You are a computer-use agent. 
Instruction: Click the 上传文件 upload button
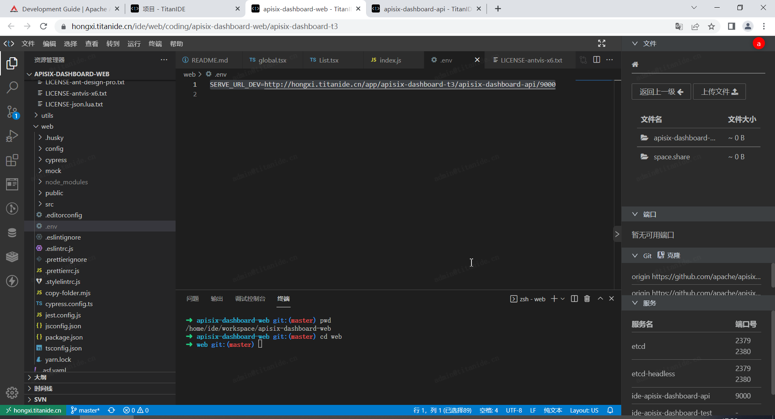pyautogui.click(x=719, y=92)
